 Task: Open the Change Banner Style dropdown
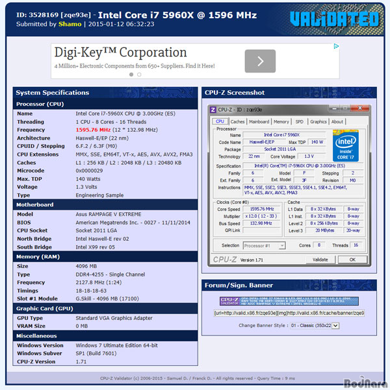click(x=315, y=326)
